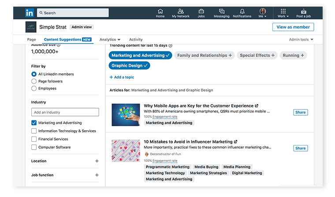Expand the Location filter plus icon

[97, 161]
